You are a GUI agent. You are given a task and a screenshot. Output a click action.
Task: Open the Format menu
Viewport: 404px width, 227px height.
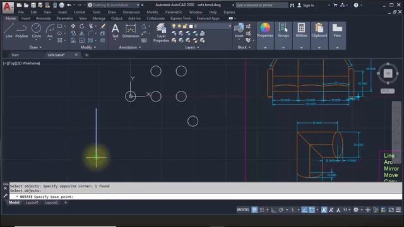coord(79,12)
